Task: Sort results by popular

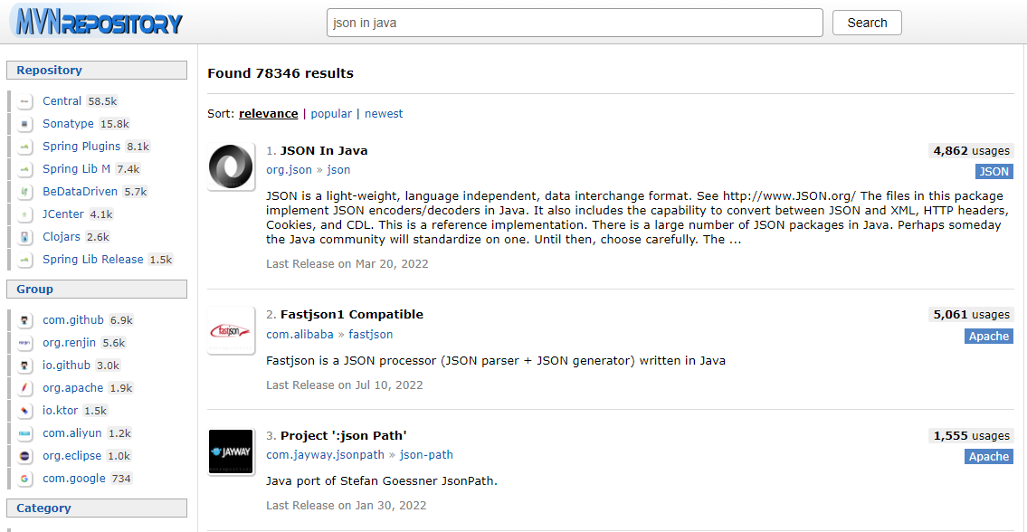Action: point(331,114)
